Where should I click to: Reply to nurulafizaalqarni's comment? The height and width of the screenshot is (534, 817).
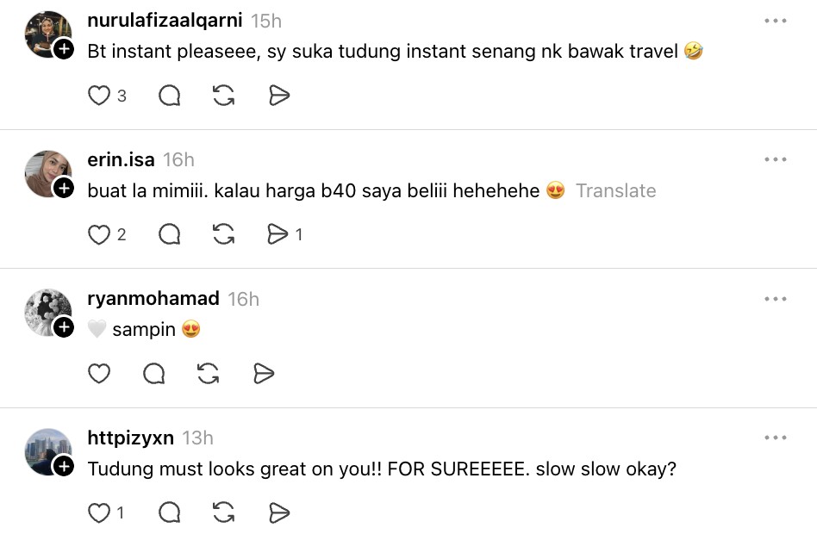[x=170, y=96]
